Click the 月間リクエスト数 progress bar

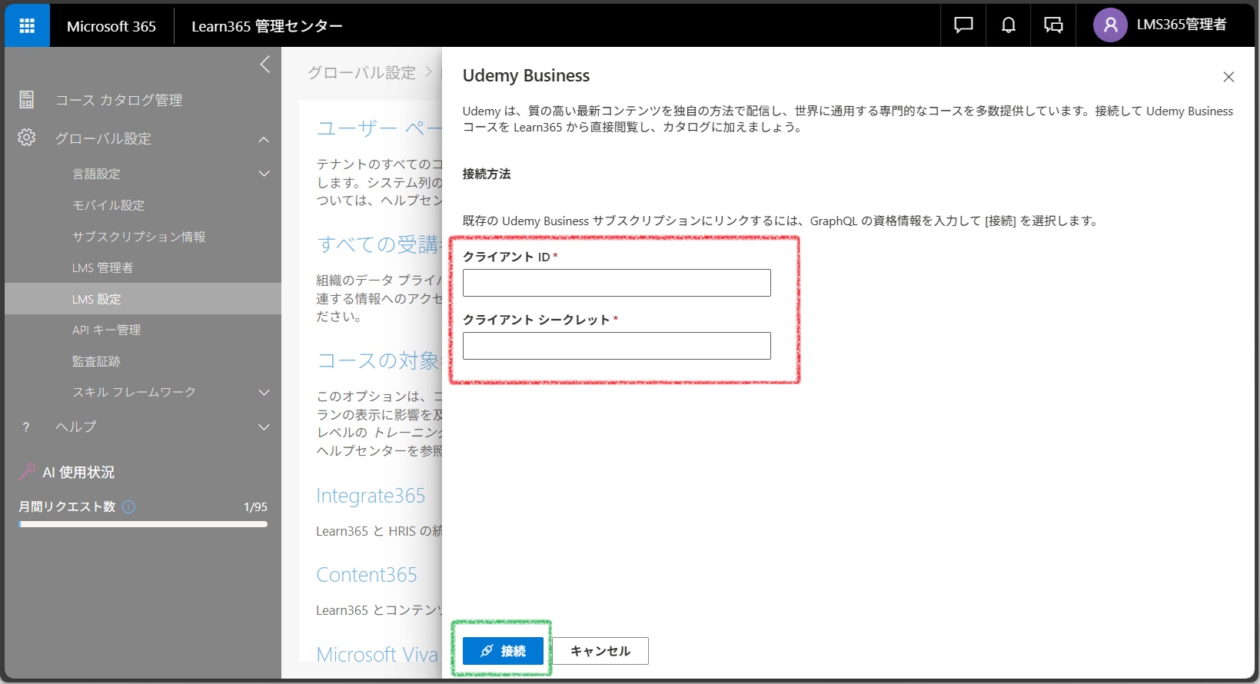[x=143, y=524]
